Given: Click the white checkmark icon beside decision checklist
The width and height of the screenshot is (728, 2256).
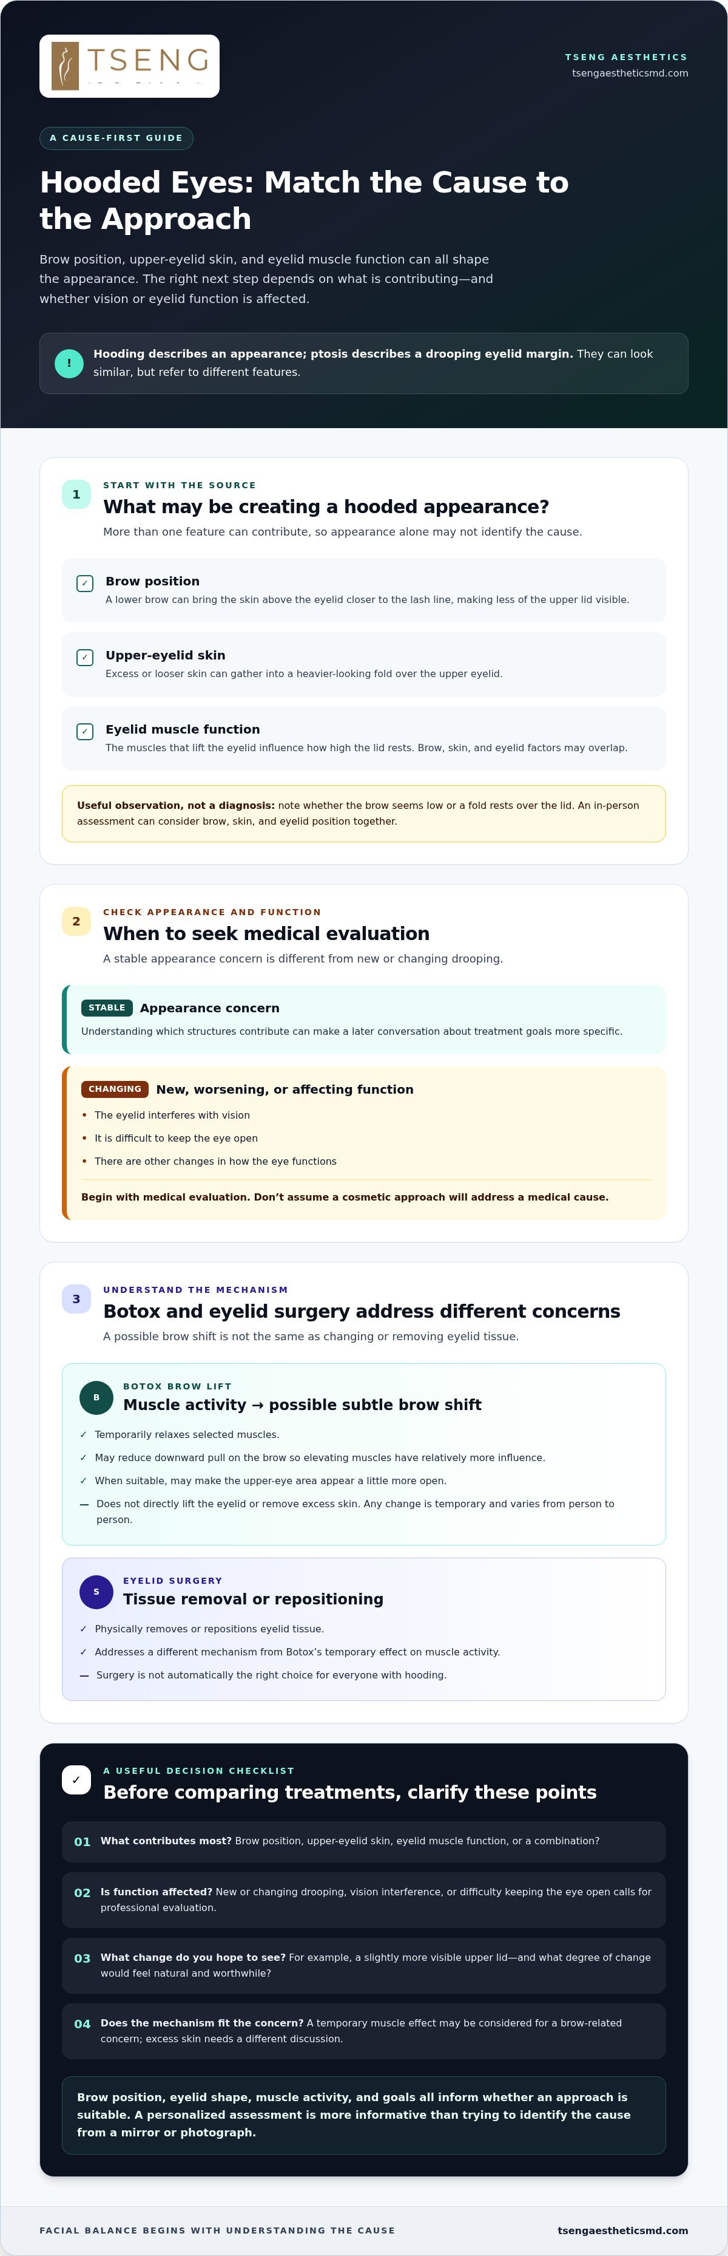Looking at the screenshot, I should 76,1779.
